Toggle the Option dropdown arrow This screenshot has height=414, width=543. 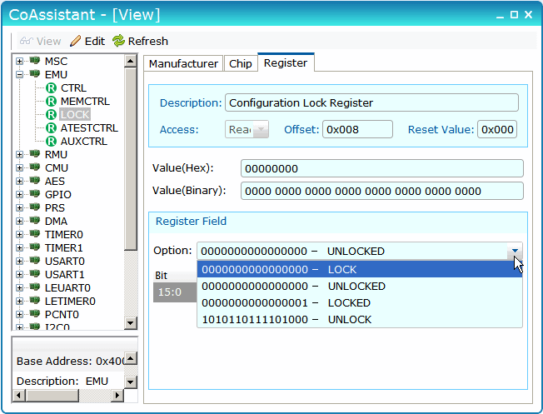(515, 251)
